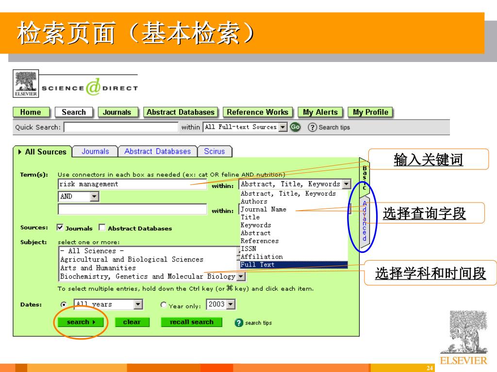The image size is (497, 372).
Task: Open the Search tips question mark icon
Action: click(312, 127)
